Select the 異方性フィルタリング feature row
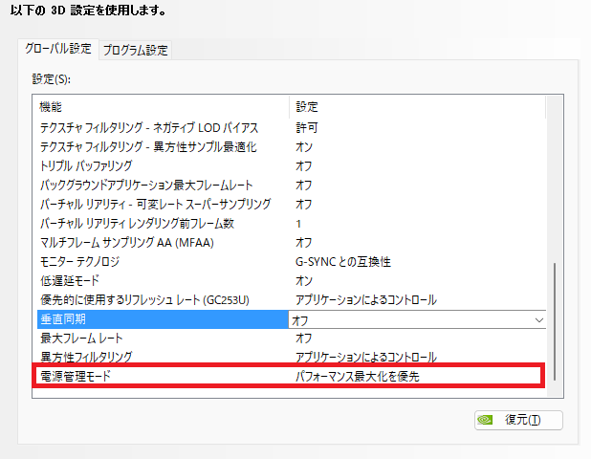591x459 pixels. 292,357
